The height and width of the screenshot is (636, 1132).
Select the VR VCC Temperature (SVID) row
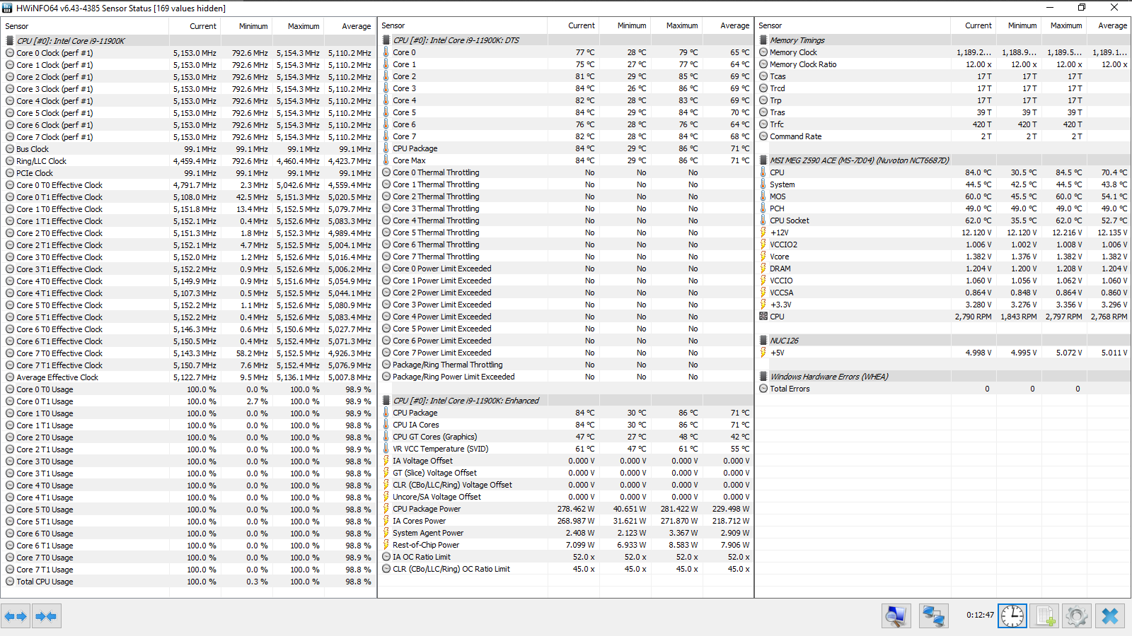[566, 449]
